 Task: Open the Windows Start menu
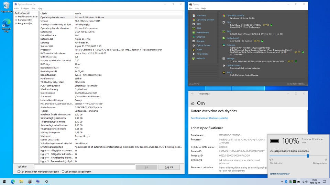point(4,182)
